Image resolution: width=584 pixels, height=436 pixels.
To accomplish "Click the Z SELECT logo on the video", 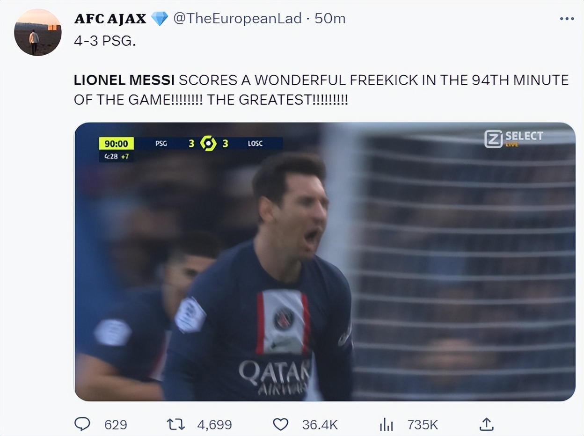I will tap(513, 138).
